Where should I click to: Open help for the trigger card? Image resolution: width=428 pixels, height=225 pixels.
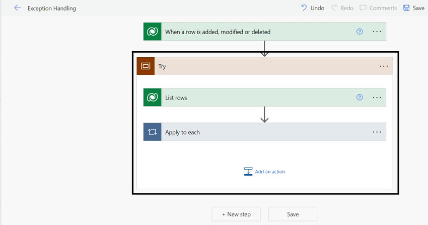point(360,32)
